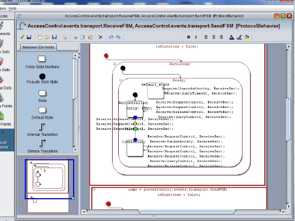Click the overview thumbnail blue viewport box
The height and width of the screenshot is (221, 295).
tap(50, 179)
